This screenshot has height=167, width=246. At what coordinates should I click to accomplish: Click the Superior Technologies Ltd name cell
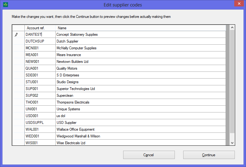tap(140, 88)
